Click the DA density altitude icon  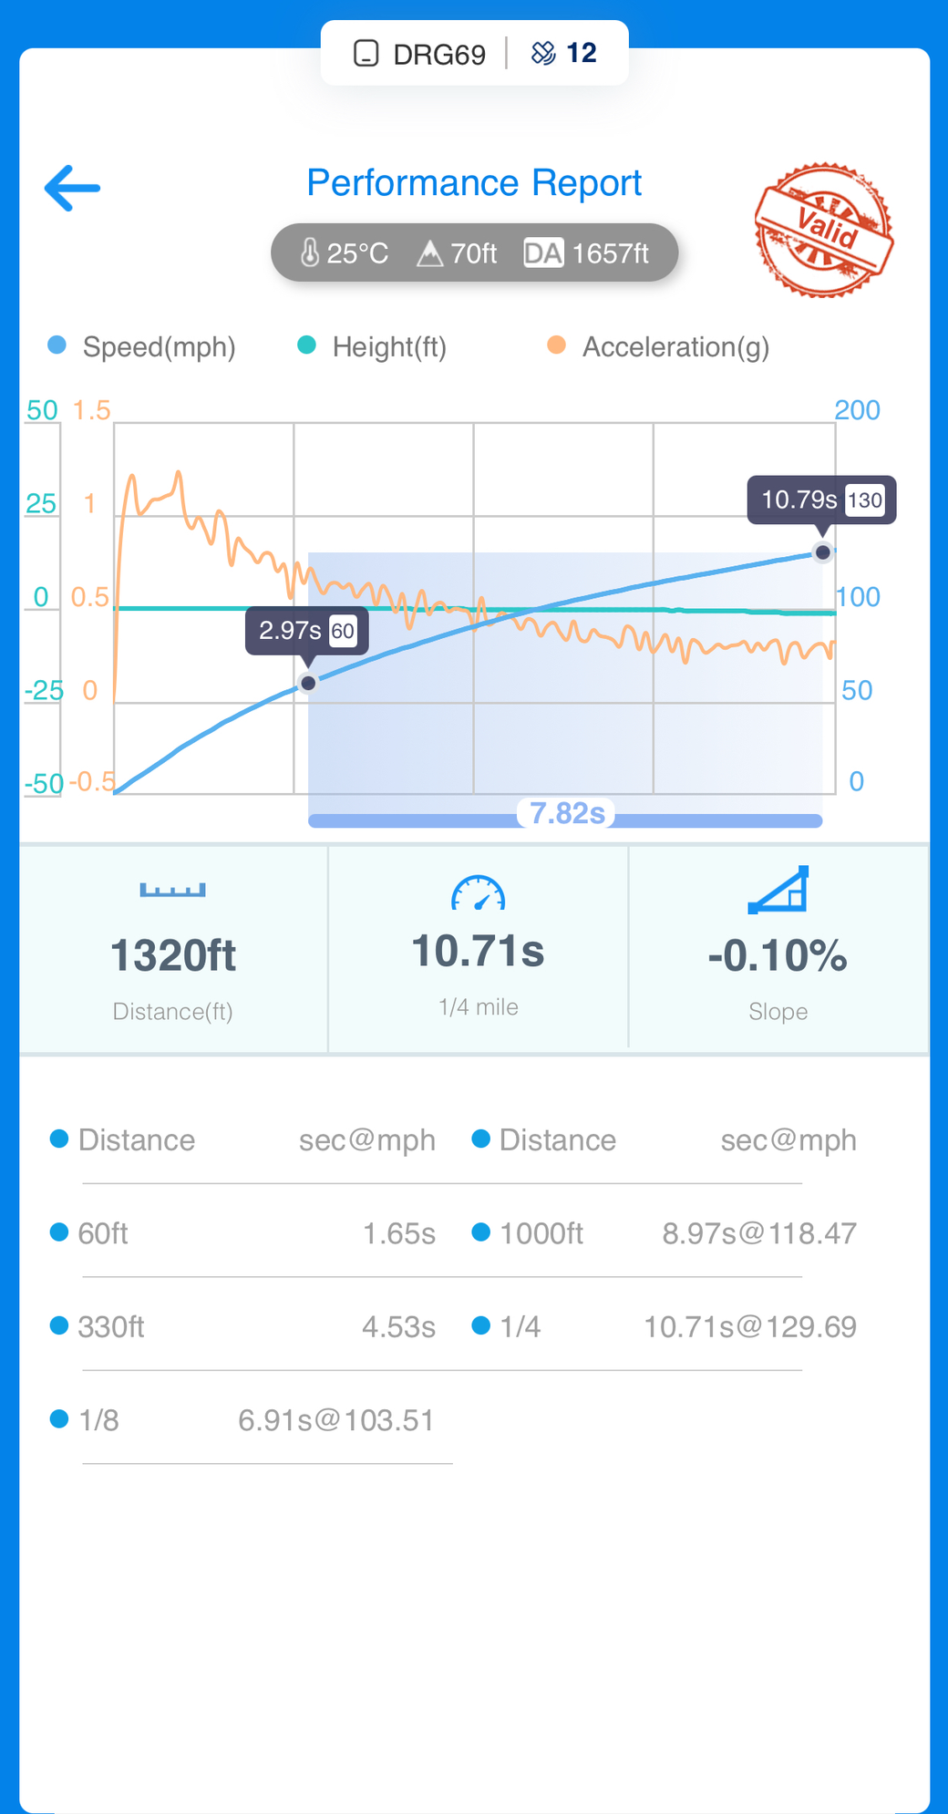click(543, 253)
